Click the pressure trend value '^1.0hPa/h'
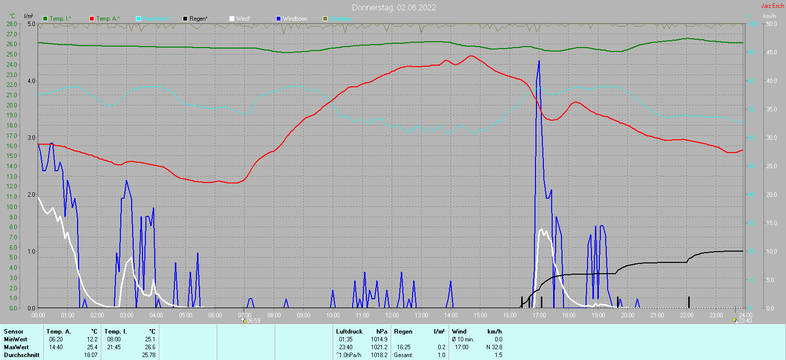Screen dimensions: 786x360 349,355
